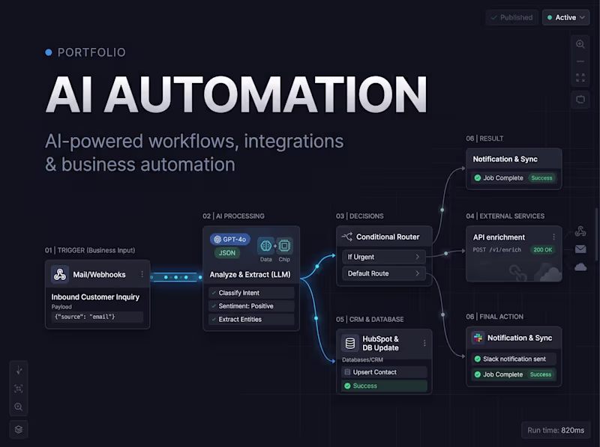Click the Conditional Router branch icon
The height and width of the screenshot is (447, 600).
(x=347, y=237)
